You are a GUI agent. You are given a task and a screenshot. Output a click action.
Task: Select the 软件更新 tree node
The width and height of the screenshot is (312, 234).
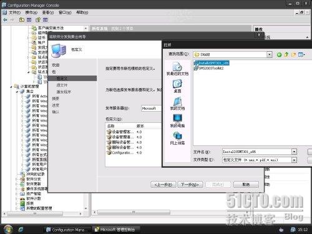point(31,184)
